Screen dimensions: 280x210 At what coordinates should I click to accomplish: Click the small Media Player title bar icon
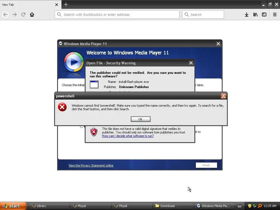coord(60,43)
